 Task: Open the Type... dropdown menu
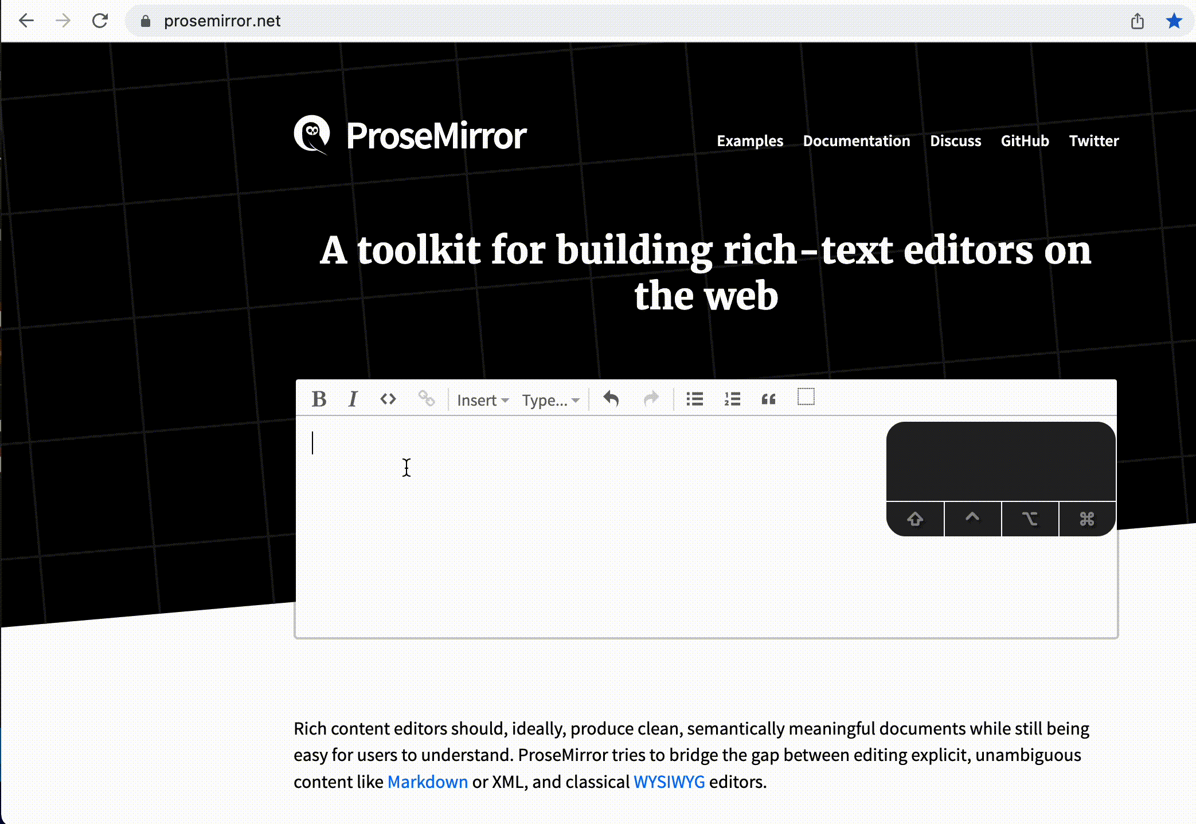pos(550,400)
